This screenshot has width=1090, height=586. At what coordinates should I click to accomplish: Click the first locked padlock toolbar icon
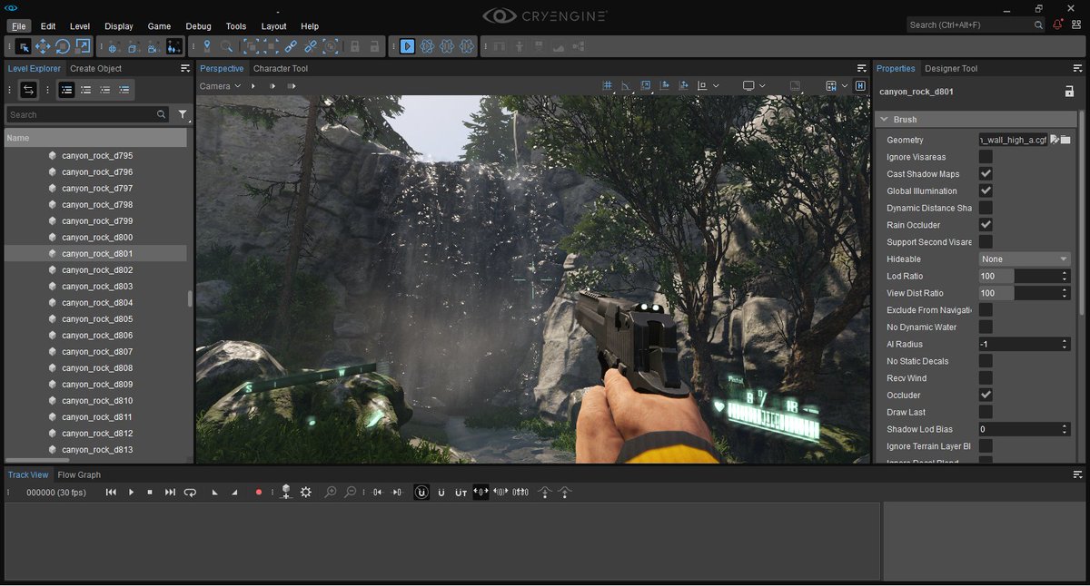click(x=355, y=46)
